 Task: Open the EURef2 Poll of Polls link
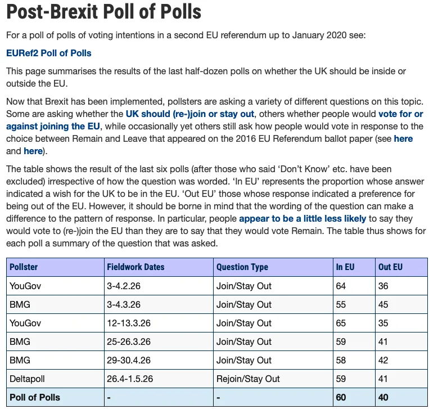tap(49, 53)
